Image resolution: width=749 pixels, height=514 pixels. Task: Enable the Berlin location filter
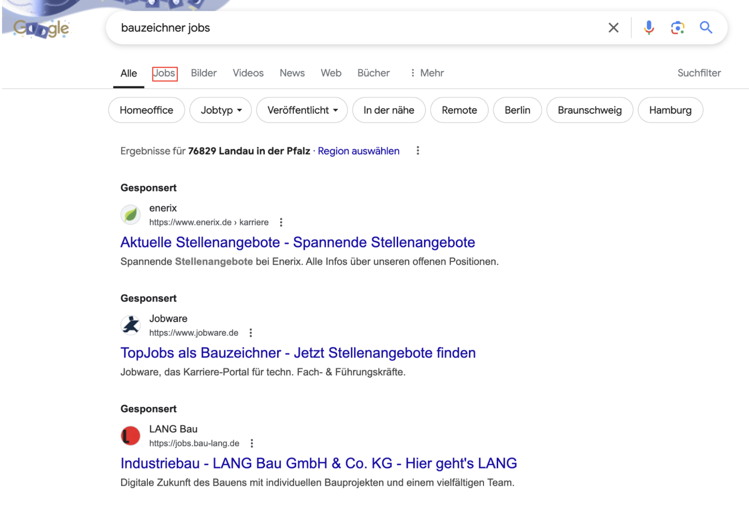(517, 110)
